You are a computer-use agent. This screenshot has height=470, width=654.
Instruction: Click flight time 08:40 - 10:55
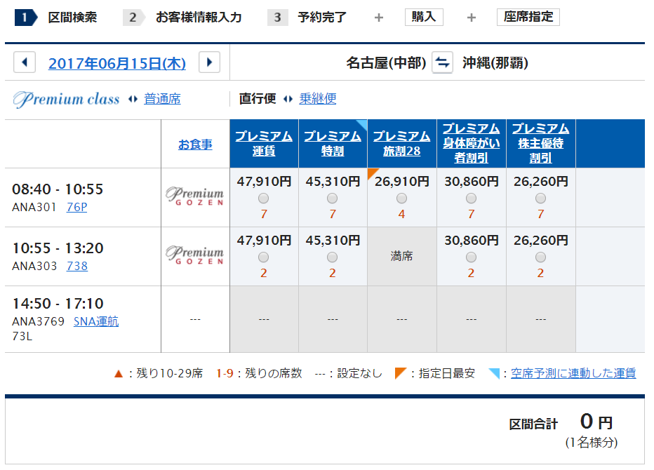click(x=58, y=189)
